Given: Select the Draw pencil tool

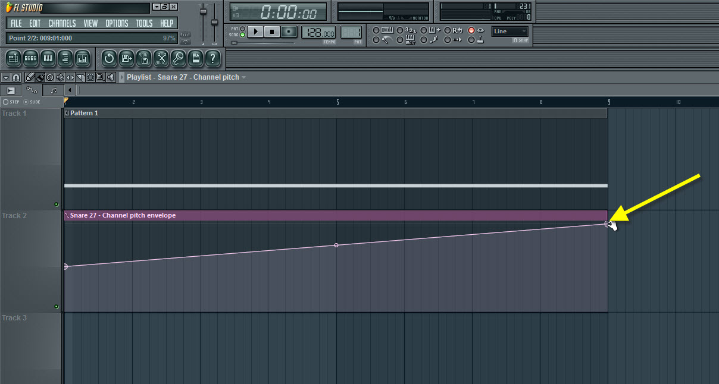Looking at the screenshot, I should 30,77.
